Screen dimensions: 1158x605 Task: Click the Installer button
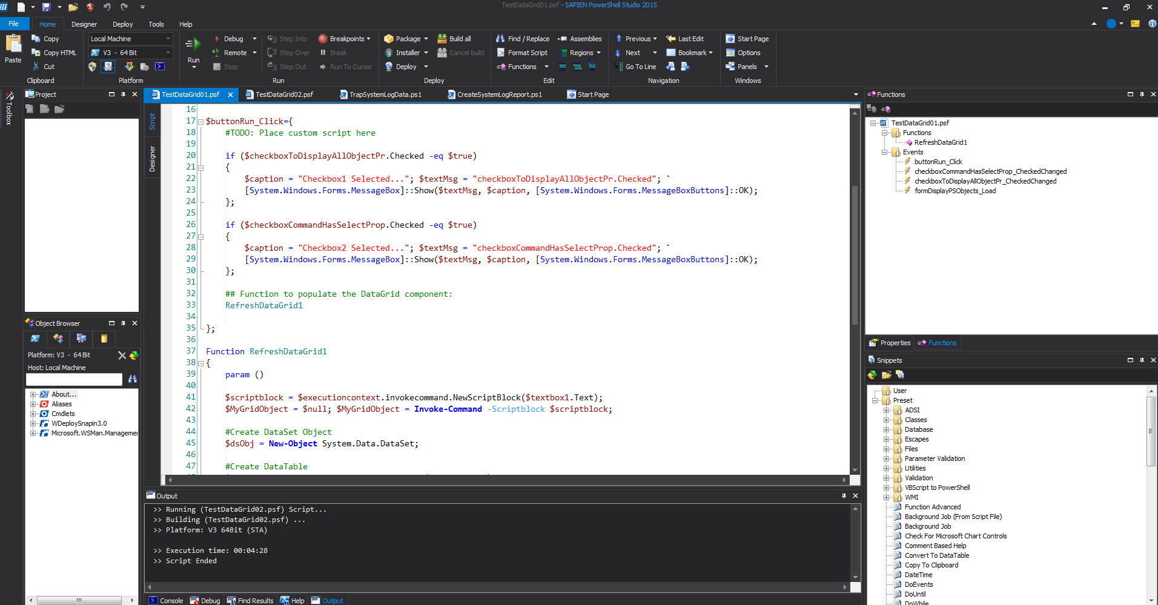pyautogui.click(x=406, y=53)
